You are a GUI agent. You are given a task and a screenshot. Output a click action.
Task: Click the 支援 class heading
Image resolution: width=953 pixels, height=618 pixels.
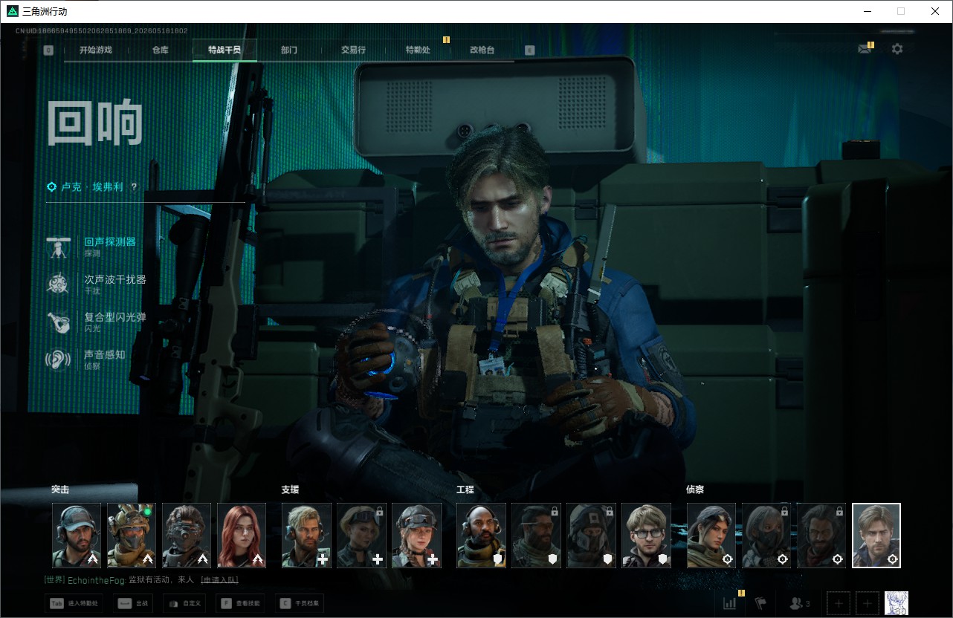(290, 489)
